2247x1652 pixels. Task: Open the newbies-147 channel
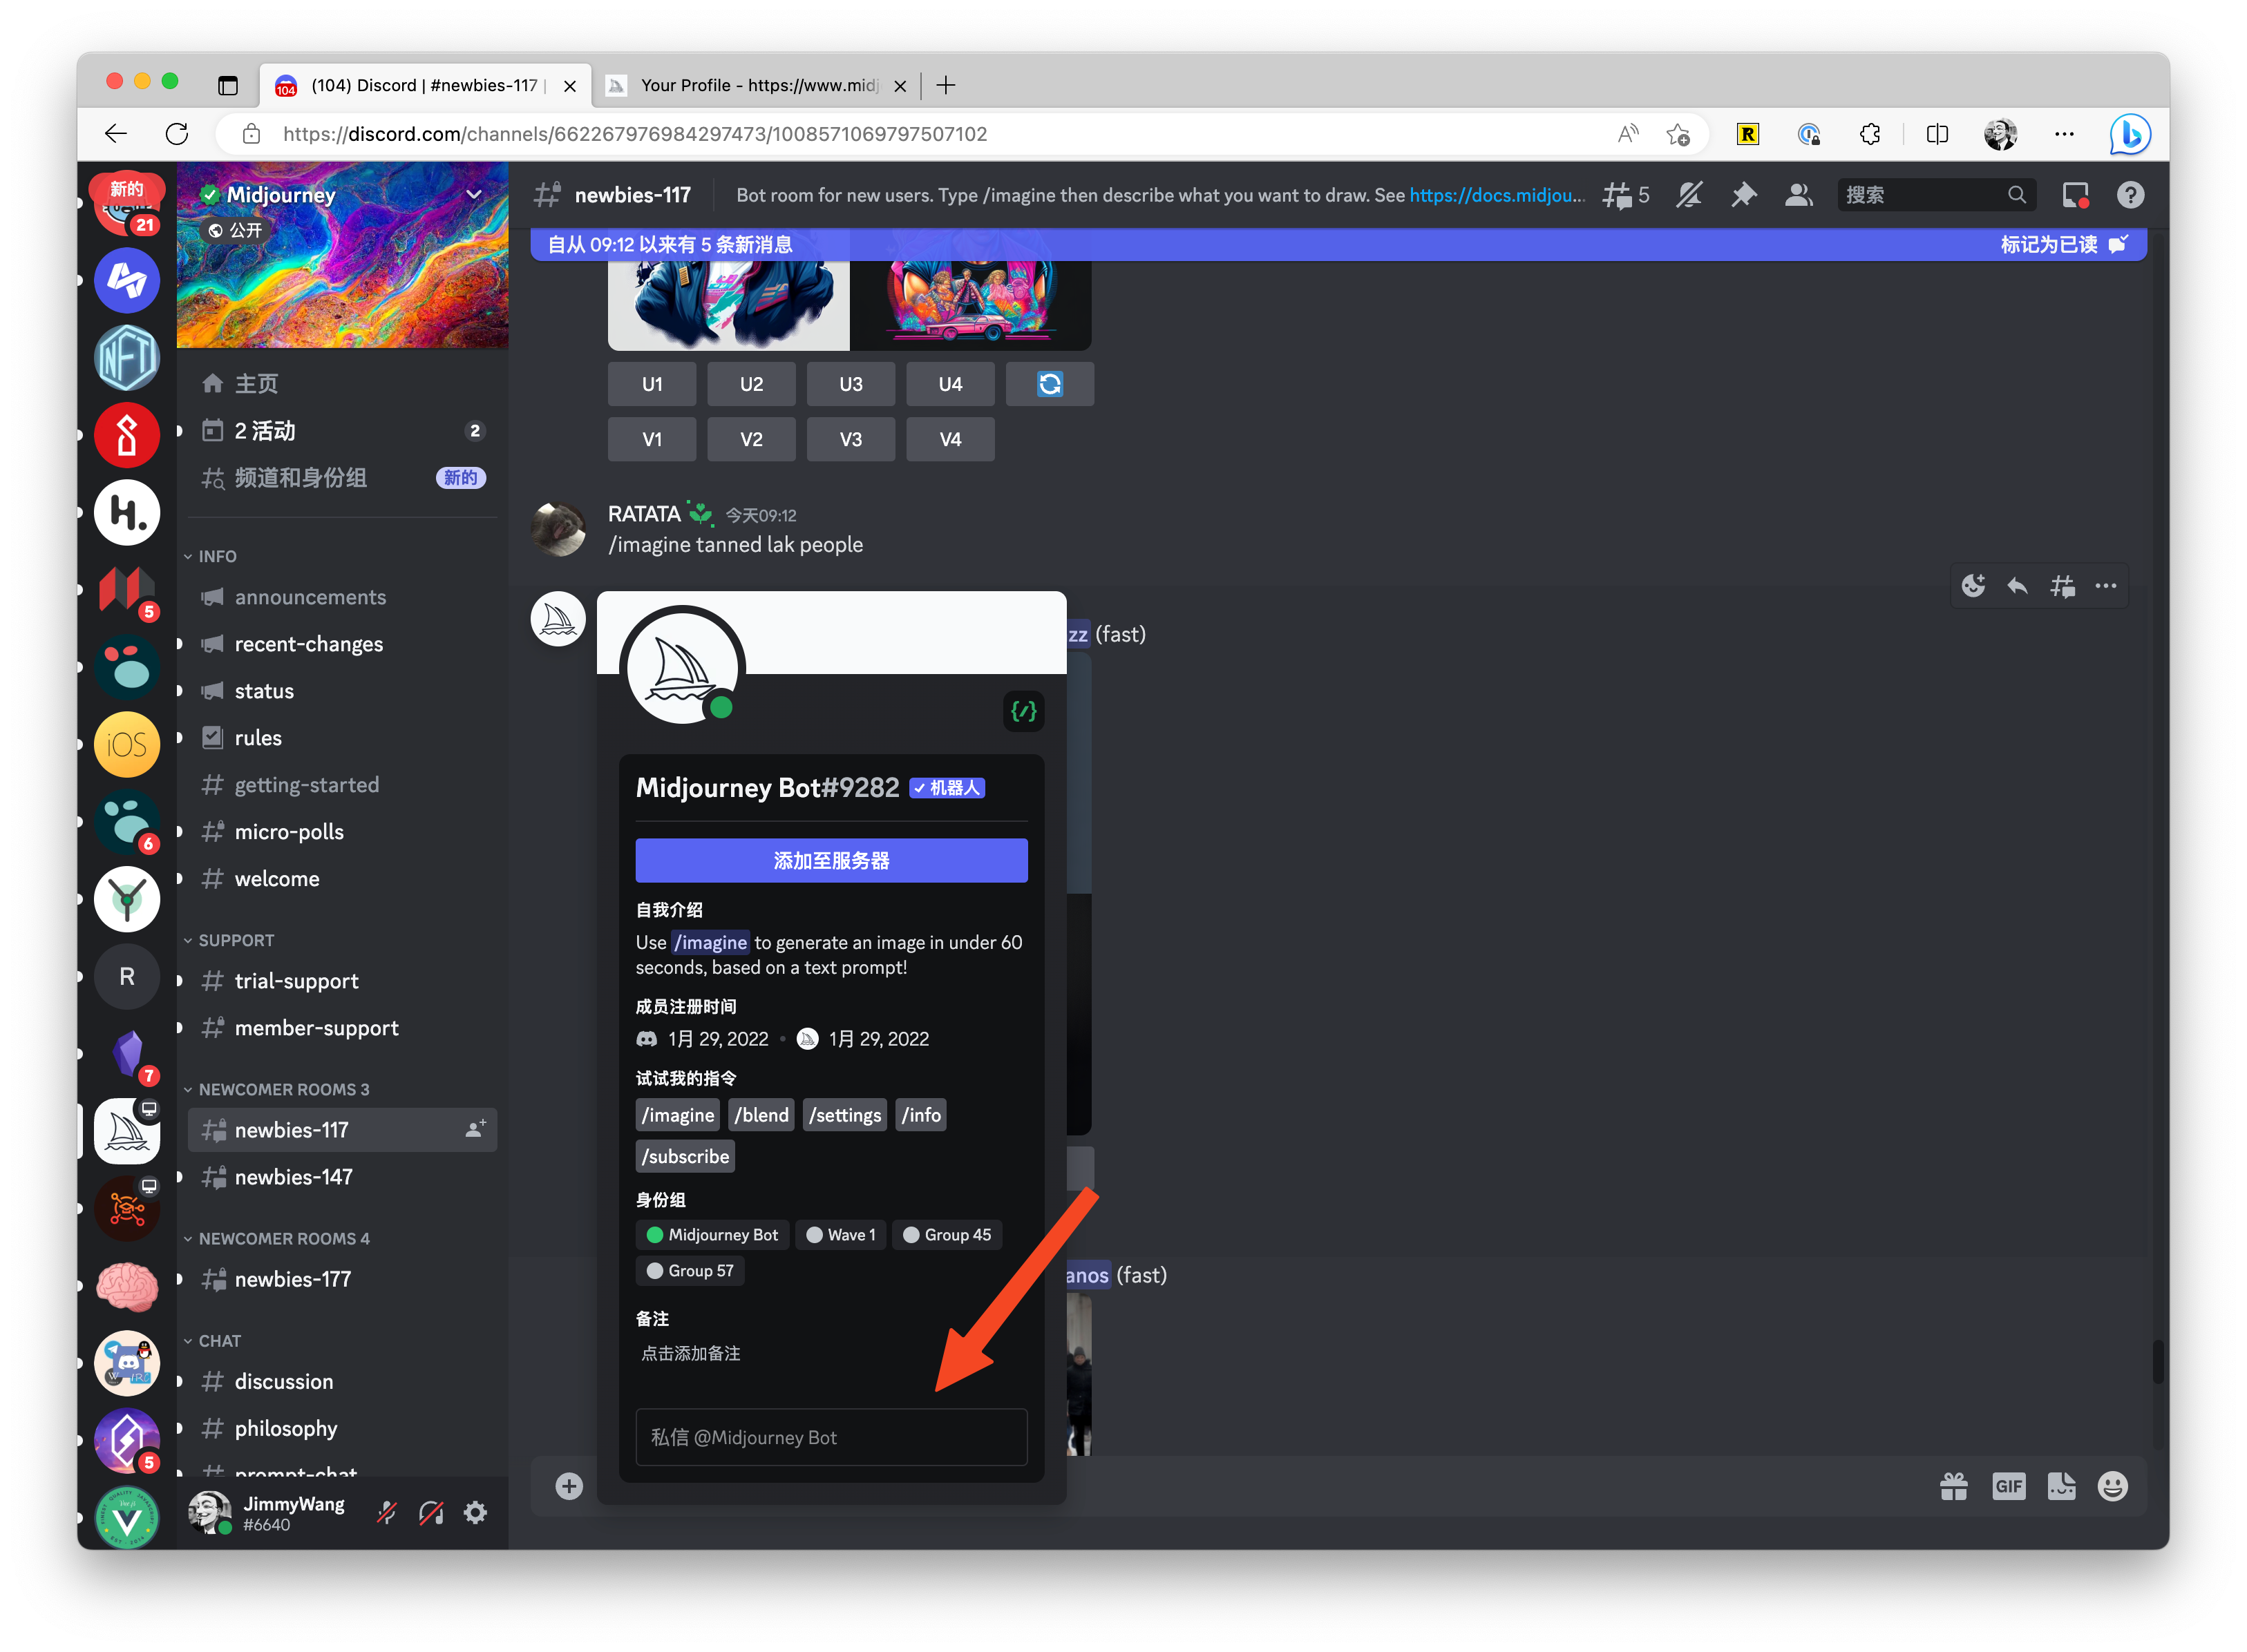tap(293, 1177)
